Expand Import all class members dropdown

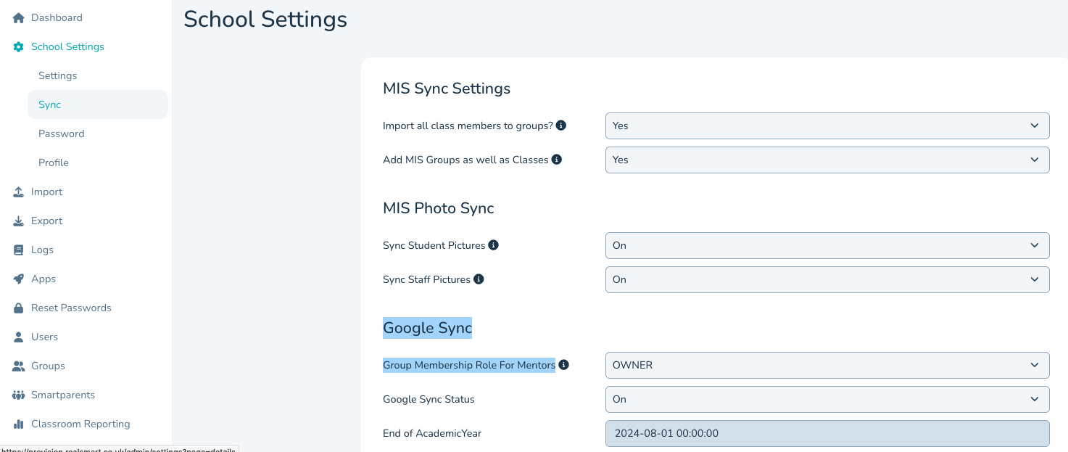click(827, 126)
